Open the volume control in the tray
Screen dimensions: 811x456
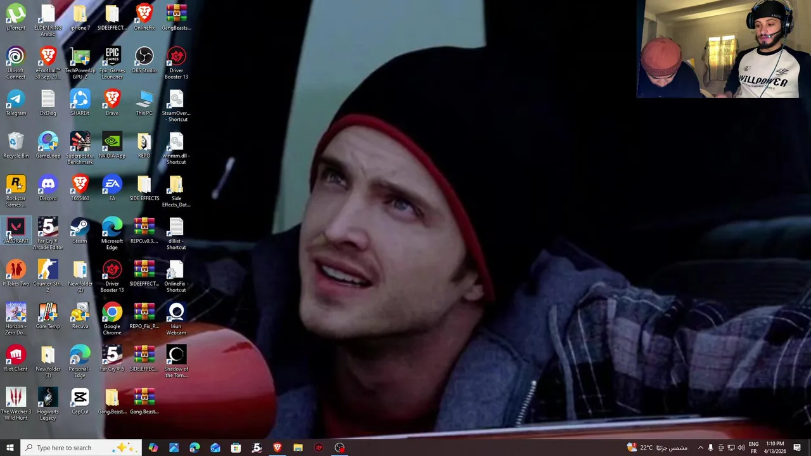pos(741,448)
